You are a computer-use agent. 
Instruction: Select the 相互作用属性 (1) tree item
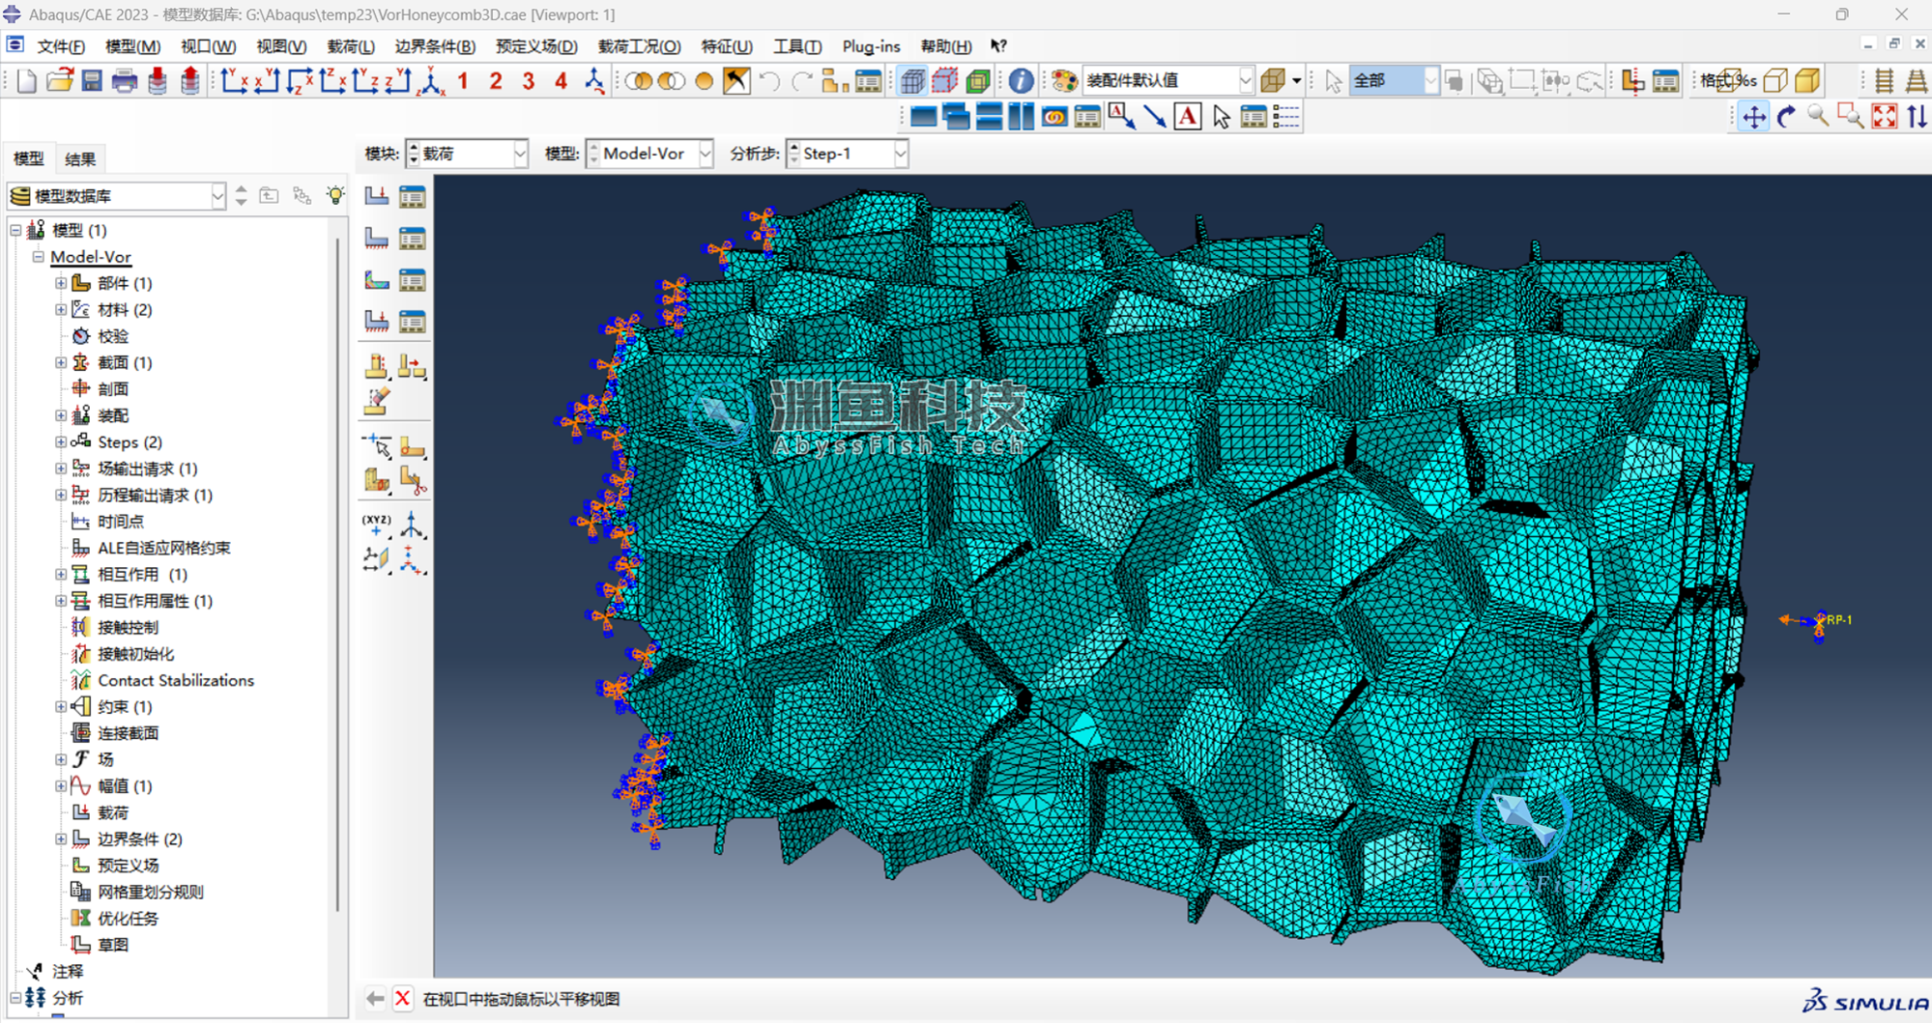(155, 601)
